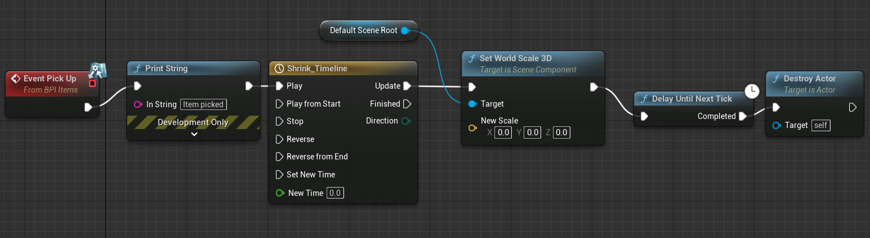Click the In String pink pin

click(138, 104)
